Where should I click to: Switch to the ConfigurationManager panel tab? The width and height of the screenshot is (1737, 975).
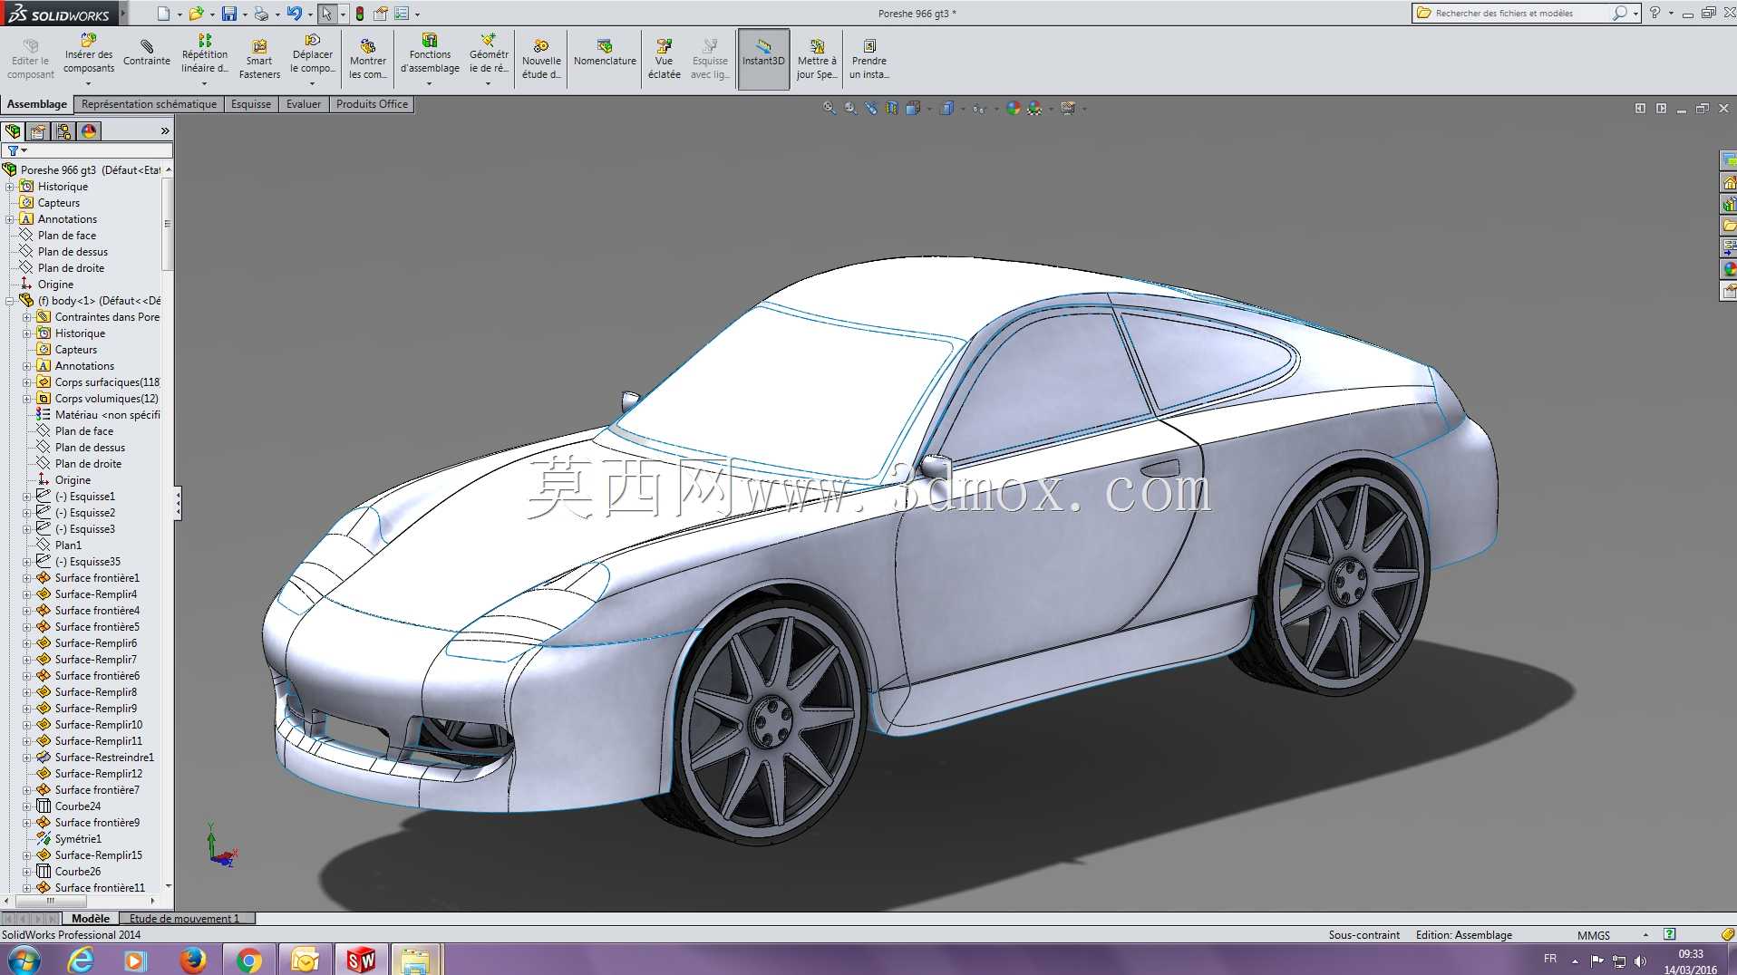[63, 131]
